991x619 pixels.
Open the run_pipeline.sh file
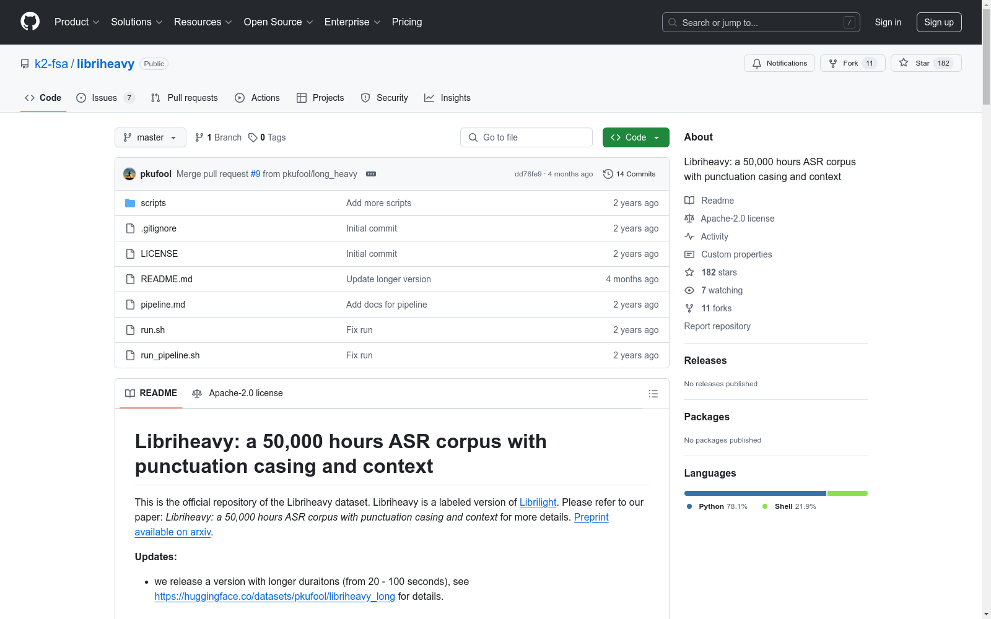[170, 355]
